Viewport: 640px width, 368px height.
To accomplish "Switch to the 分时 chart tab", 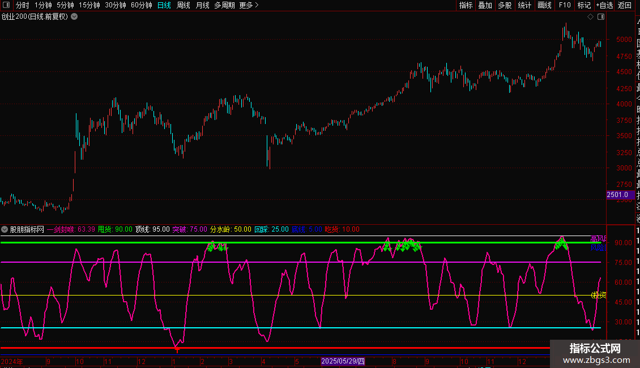I will (x=23, y=5).
